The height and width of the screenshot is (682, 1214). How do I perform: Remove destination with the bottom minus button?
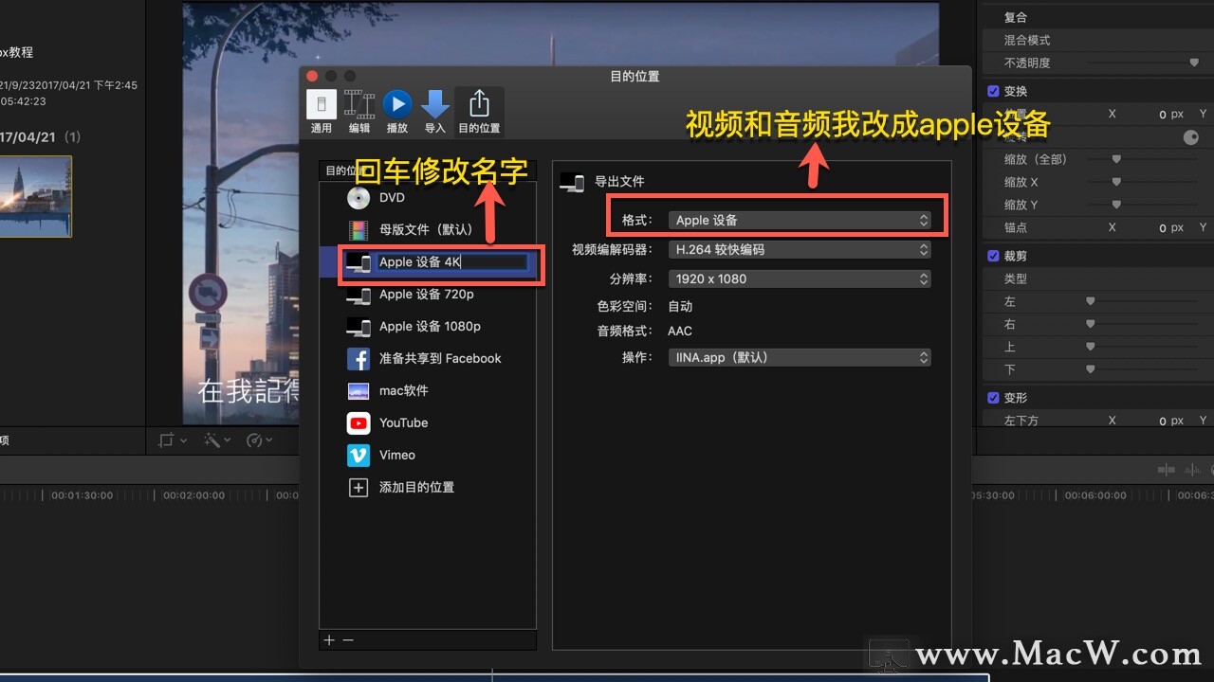(348, 640)
